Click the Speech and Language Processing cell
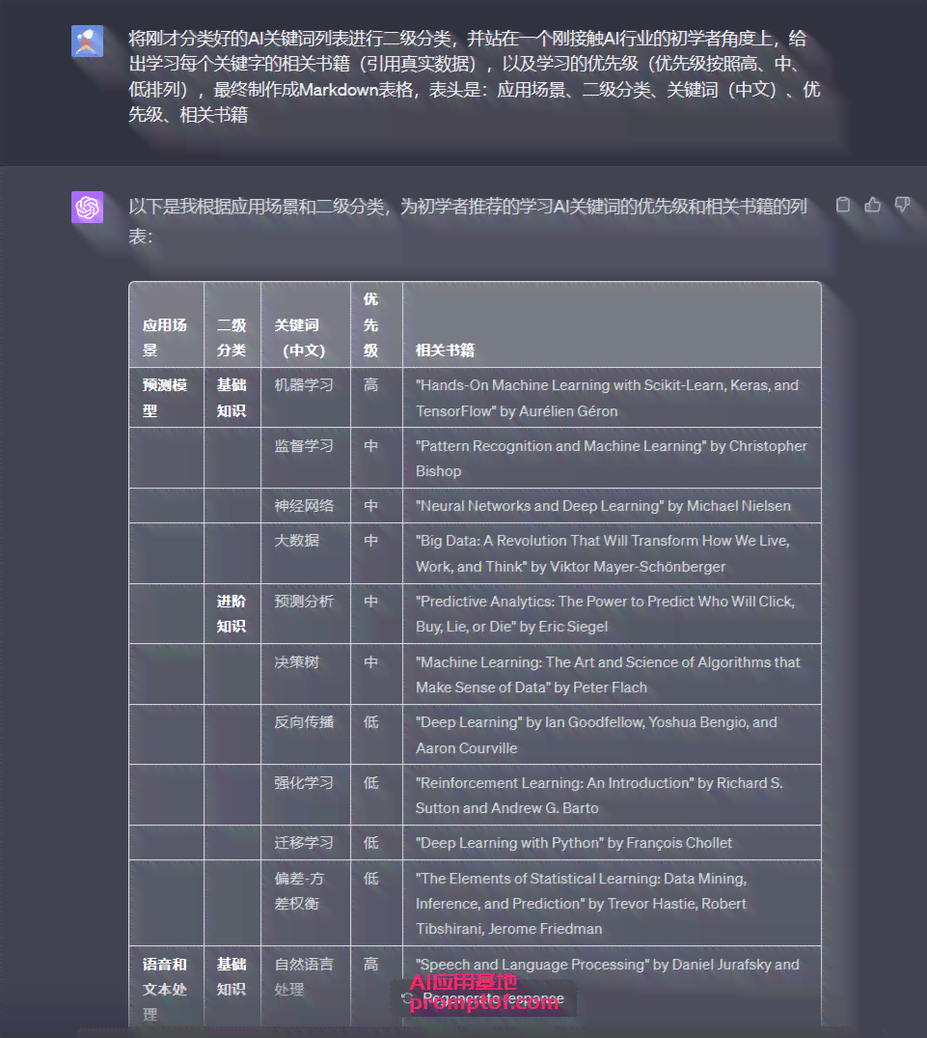 [x=612, y=987]
